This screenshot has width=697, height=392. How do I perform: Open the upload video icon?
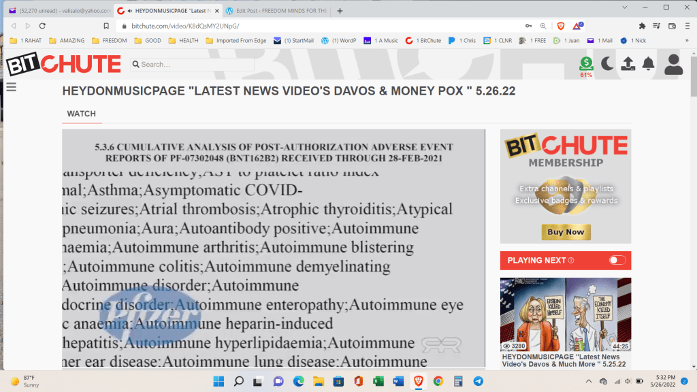[628, 64]
